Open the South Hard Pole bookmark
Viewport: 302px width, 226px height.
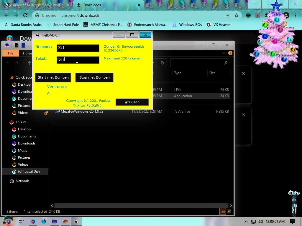point(63,25)
